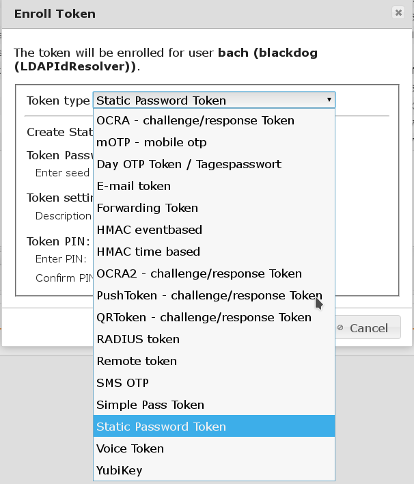This screenshot has height=484, width=414.
Task: Pick Voice Token from dropdown
Action: pos(130,448)
